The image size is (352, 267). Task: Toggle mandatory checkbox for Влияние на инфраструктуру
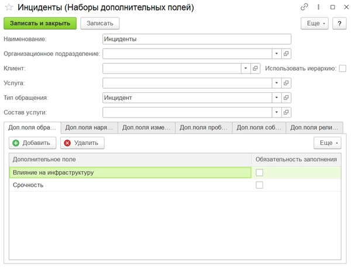260,172
